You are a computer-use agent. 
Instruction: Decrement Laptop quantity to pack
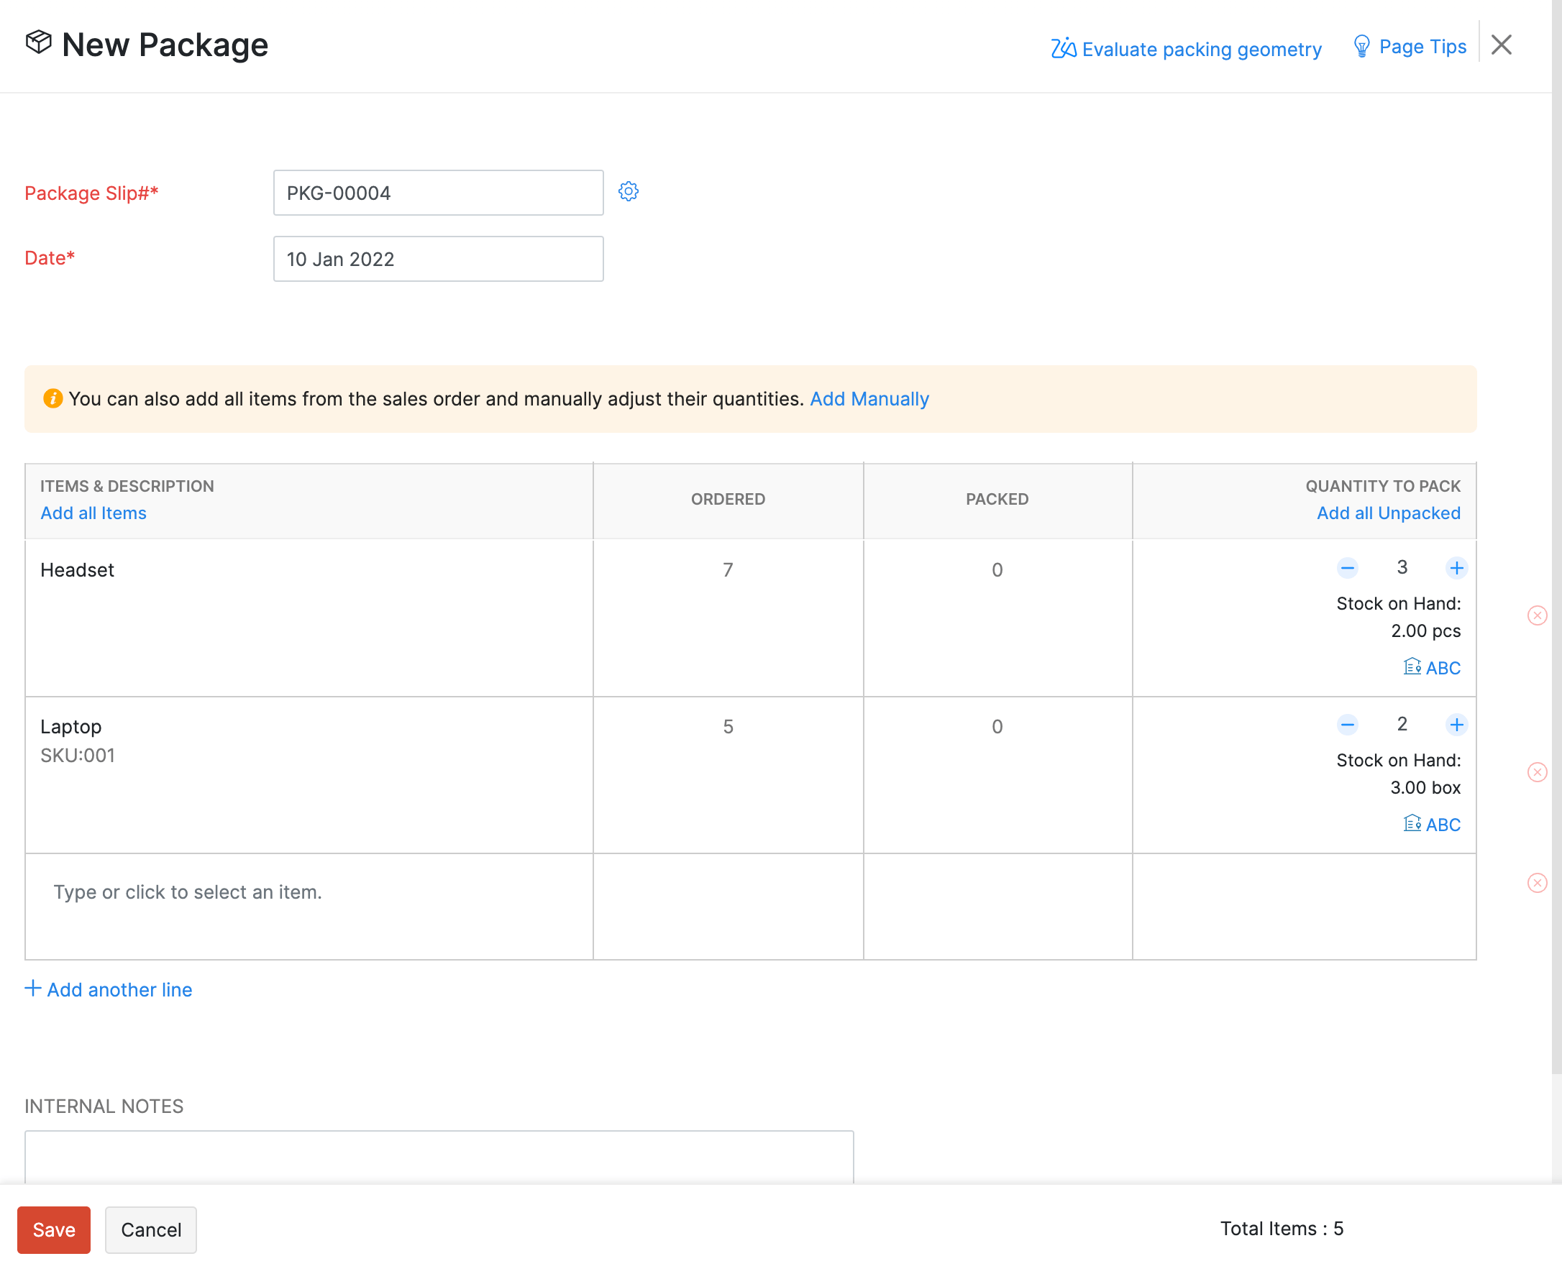click(1348, 724)
